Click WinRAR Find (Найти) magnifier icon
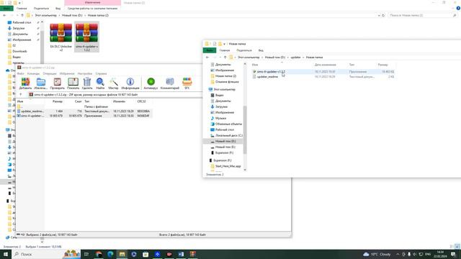This screenshot has width=461, height=259. [x=100, y=83]
